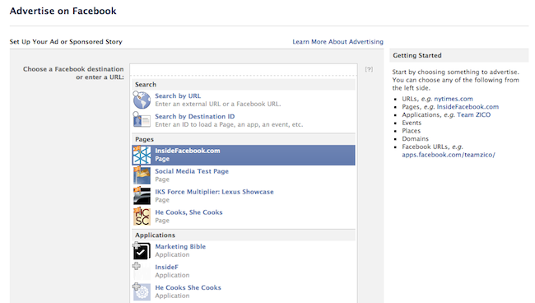Follow the InsideFacebook.com example link in Getting Started
535x303 pixels.
coord(468,107)
